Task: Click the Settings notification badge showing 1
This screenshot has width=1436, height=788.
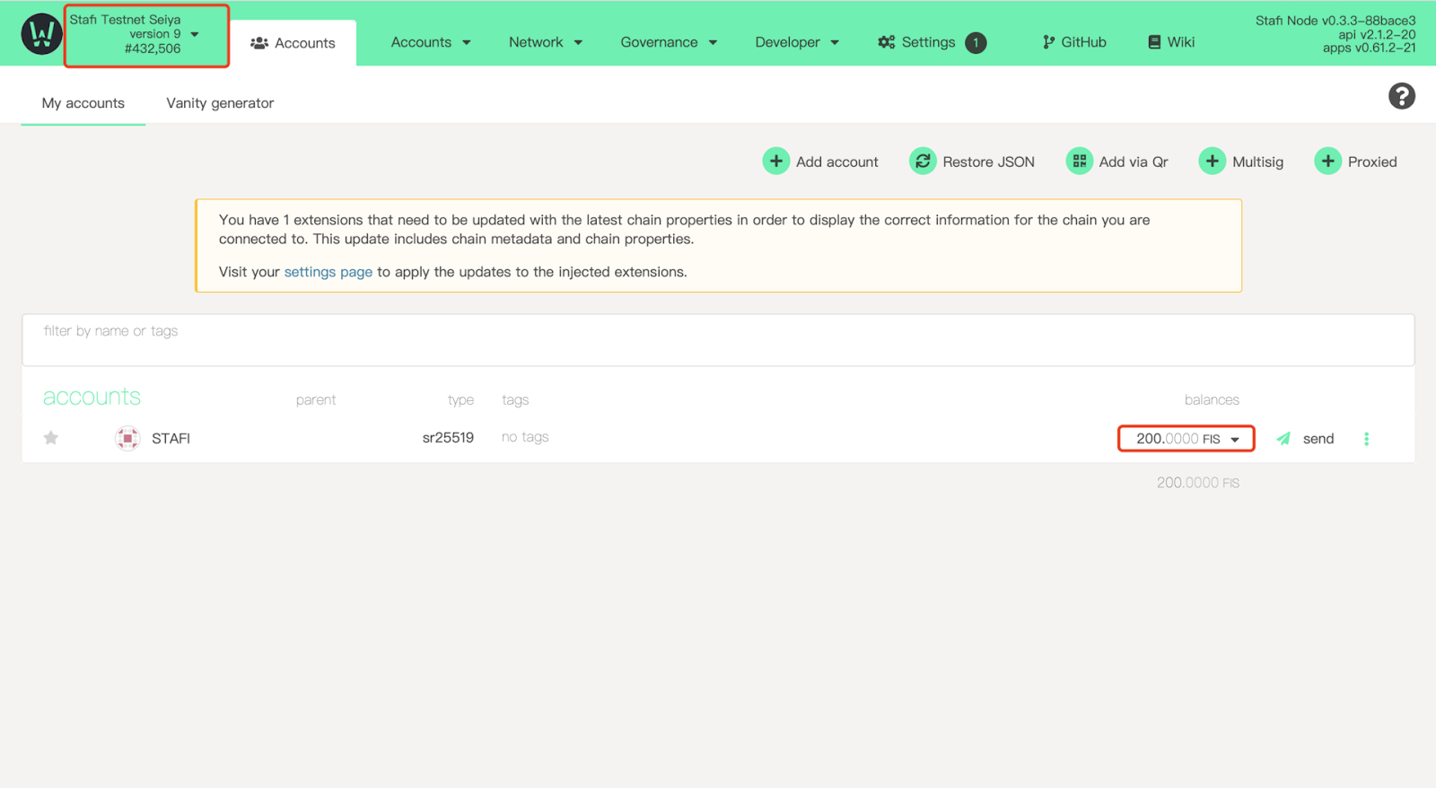Action: [976, 42]
